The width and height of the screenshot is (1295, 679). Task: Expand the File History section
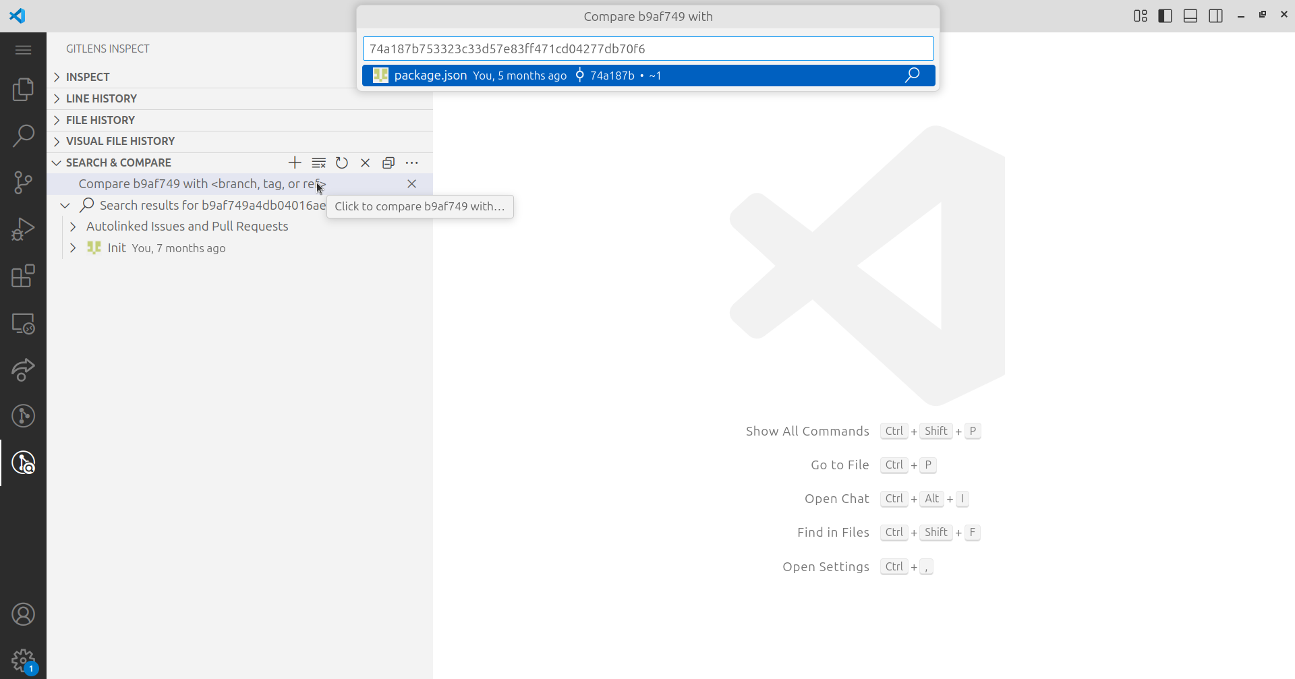tap(100, 120)
